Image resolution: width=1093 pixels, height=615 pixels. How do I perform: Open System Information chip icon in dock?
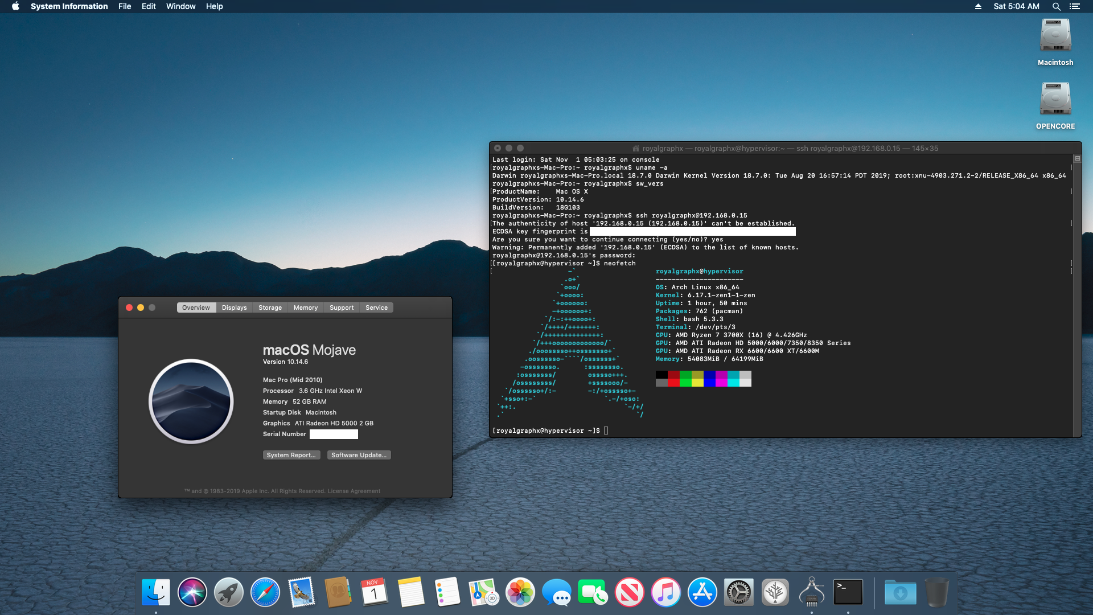pos(811,592)
